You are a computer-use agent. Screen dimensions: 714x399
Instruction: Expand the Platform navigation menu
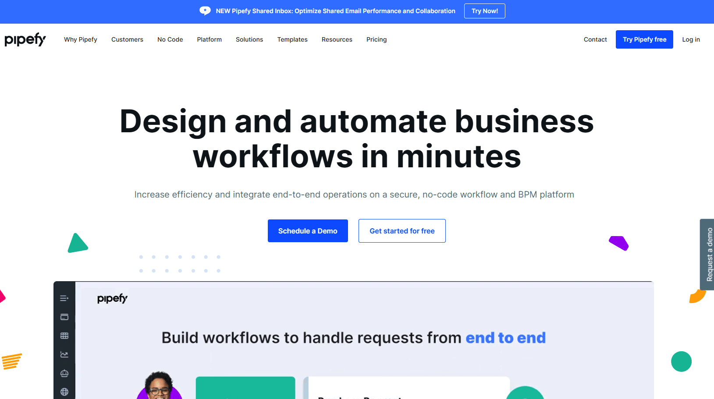(210, 39)
